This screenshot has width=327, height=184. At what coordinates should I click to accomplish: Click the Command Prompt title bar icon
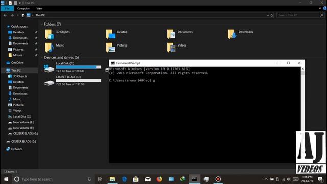113,63
